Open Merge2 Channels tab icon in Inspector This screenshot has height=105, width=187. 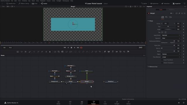166,17
